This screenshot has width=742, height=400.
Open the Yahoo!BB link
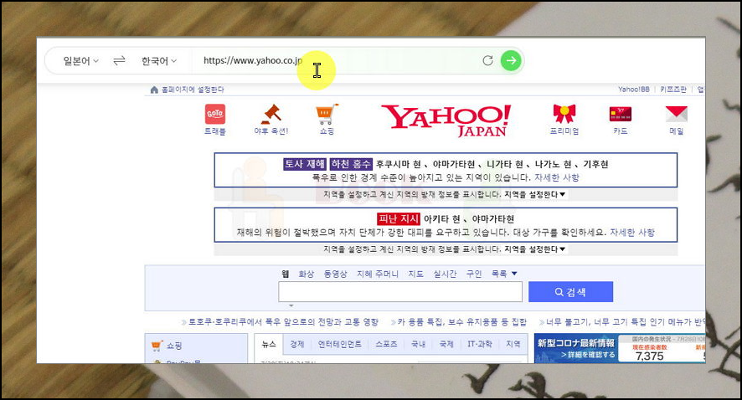tap(634, 90)
